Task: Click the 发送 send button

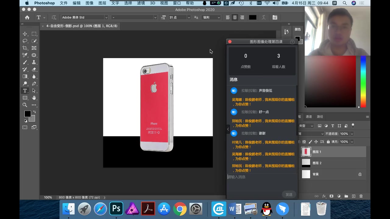Action: [289, 195]
